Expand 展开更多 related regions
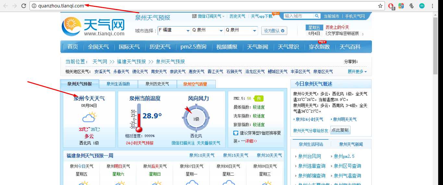443x185 pixels. point(357,71)
